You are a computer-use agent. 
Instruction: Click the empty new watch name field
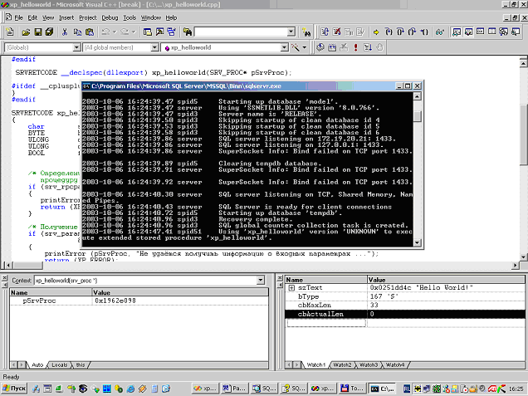[x=326, y=323]
